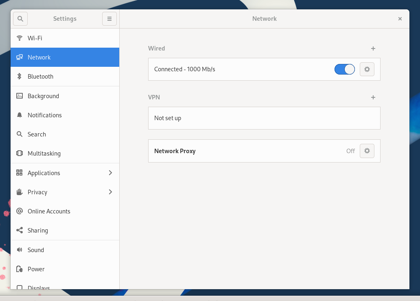Open Background settings via sidebar icon
This screenshot has height=301, width=420.
point(20,96)
